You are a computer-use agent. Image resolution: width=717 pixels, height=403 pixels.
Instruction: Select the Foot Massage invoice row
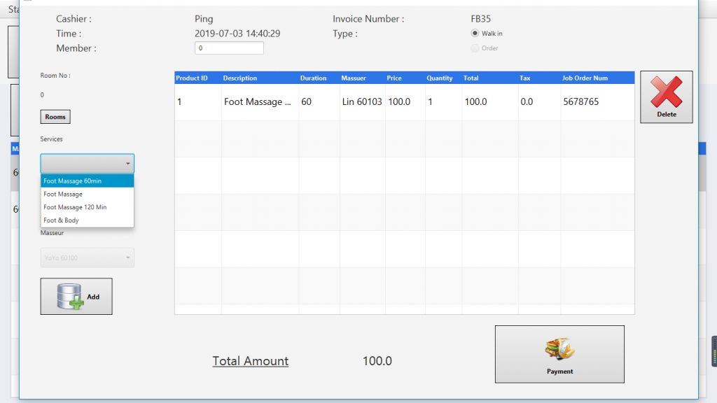[404, 102]
